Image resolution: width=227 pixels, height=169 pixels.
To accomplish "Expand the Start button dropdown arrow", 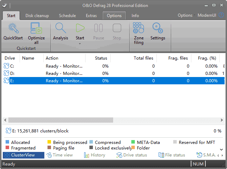I will point(80,44).
